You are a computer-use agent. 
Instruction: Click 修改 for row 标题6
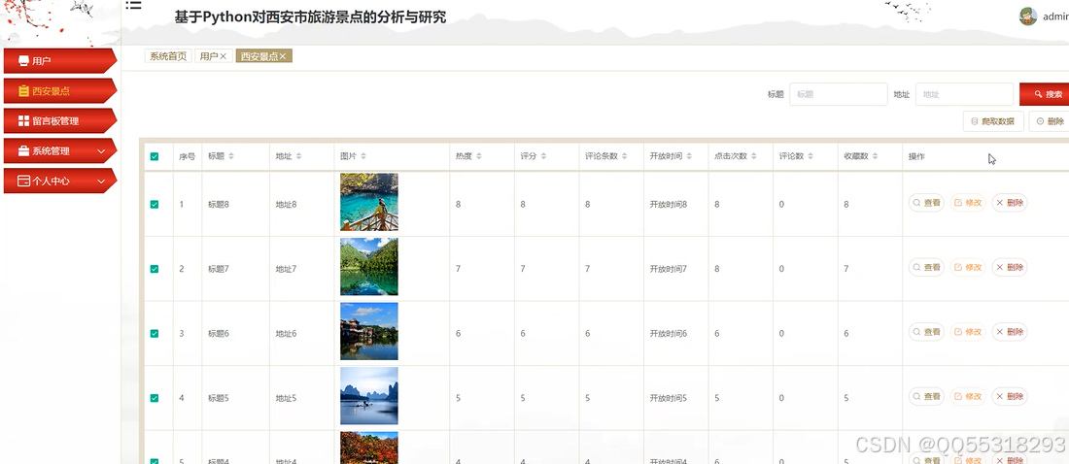[968, 332]
